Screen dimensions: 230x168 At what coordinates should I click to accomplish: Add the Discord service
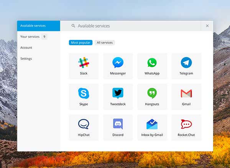[118, 128]
